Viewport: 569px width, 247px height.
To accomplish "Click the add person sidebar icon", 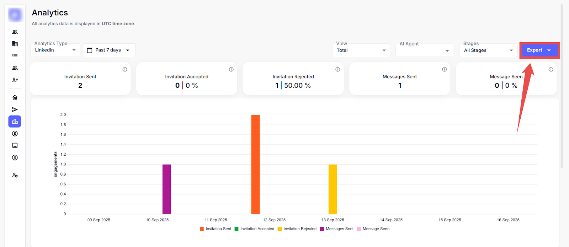I will click(15, 80).
